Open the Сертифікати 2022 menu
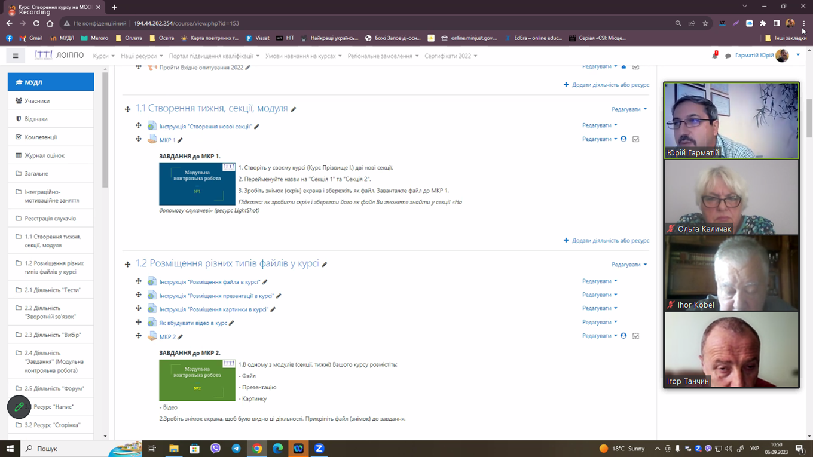This screenshot has width=813, height=457. point(451,56)
